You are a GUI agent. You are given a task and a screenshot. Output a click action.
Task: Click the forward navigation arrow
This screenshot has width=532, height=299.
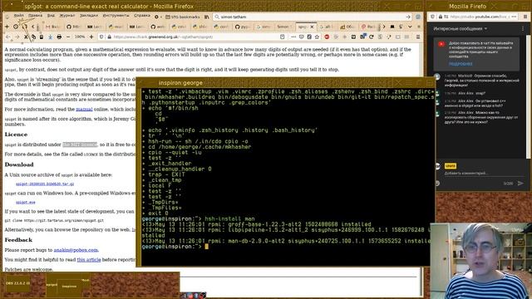coord(17,37)
